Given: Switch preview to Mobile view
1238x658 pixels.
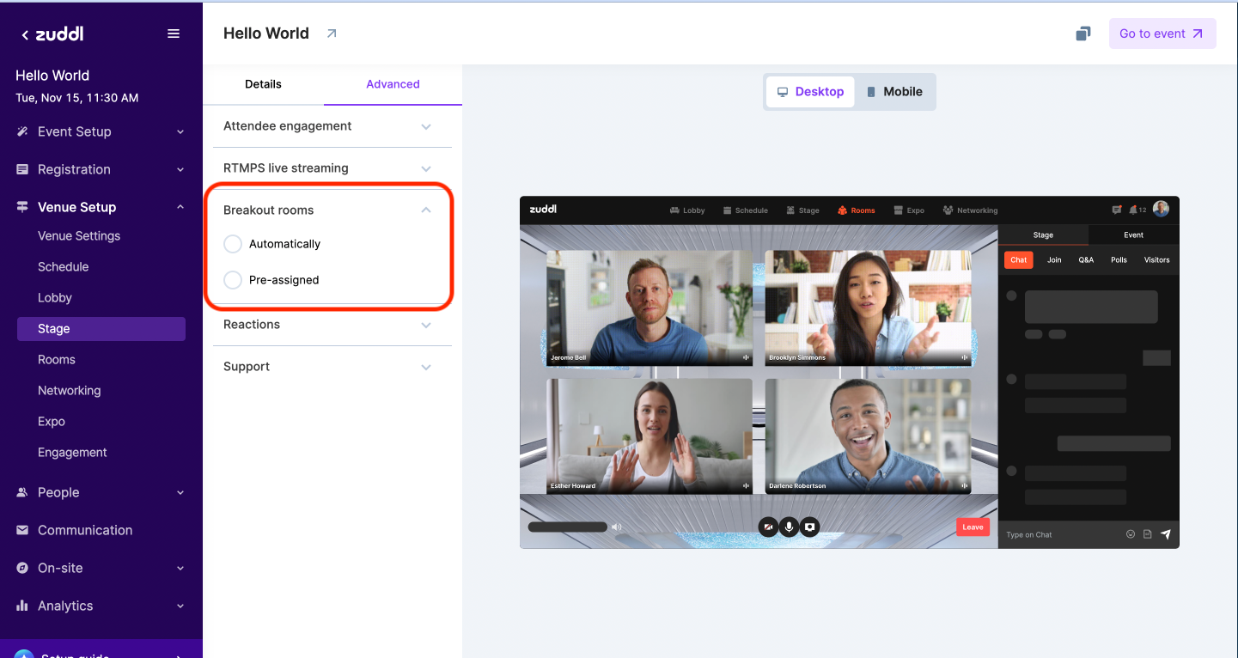Looking at the screenshot, I should pos(894,92).
